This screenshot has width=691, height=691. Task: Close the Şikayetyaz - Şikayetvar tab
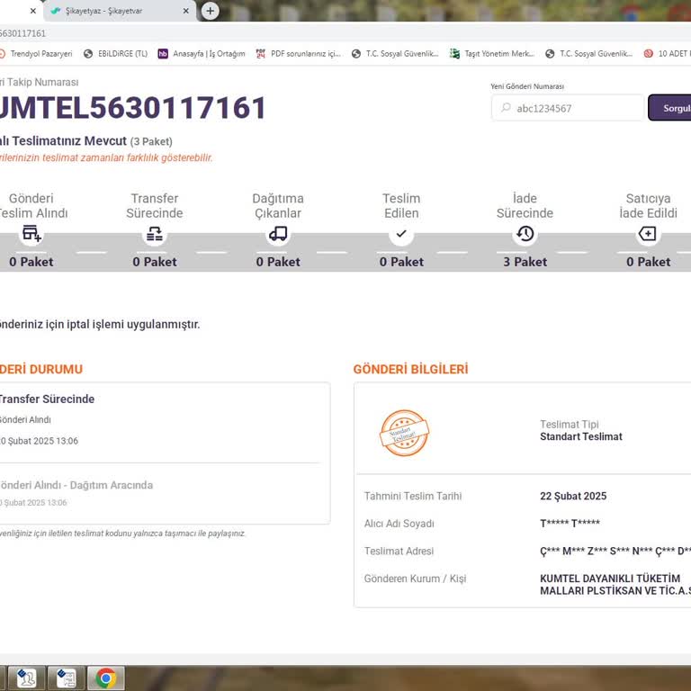click(186, 11)
